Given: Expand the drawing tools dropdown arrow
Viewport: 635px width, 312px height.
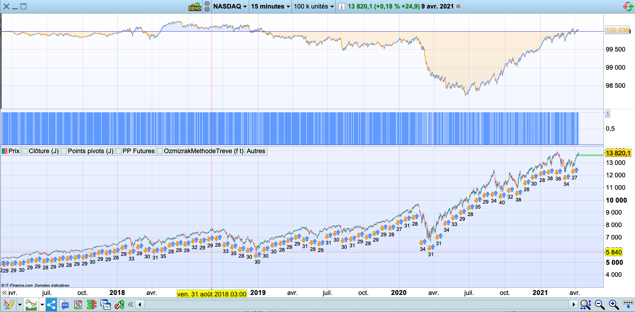Looking at the screenshot, I should [20, 305].
